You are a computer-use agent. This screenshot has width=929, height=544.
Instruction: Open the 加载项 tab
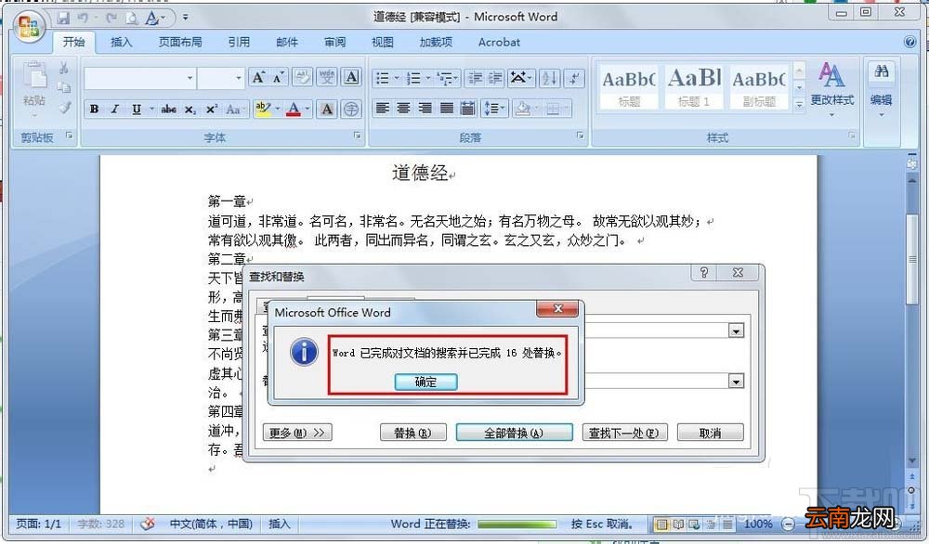pos(436,42)
